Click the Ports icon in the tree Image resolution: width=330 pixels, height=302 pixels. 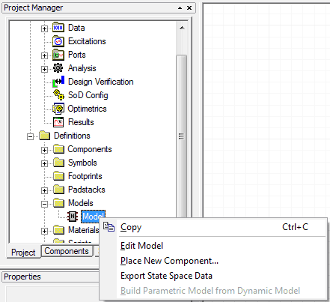click(x=58, y=55)
